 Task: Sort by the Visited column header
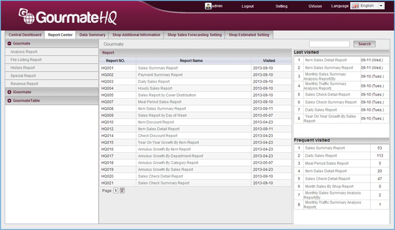269,60
